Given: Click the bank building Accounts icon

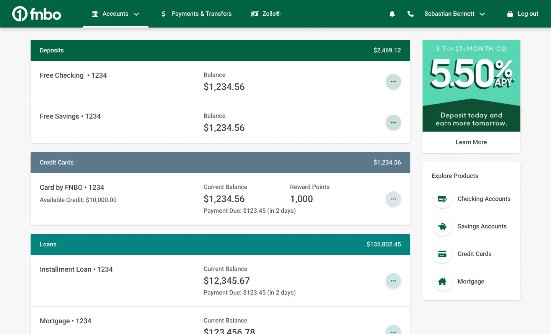Looking at the screenshot, I should 95,14.
